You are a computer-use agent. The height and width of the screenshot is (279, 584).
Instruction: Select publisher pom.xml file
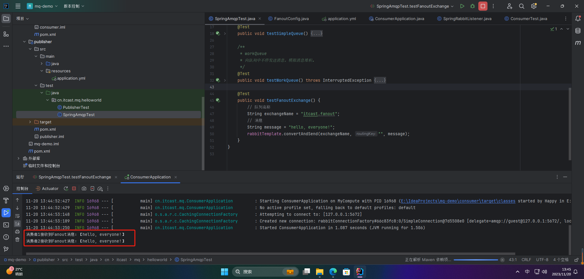45,129
